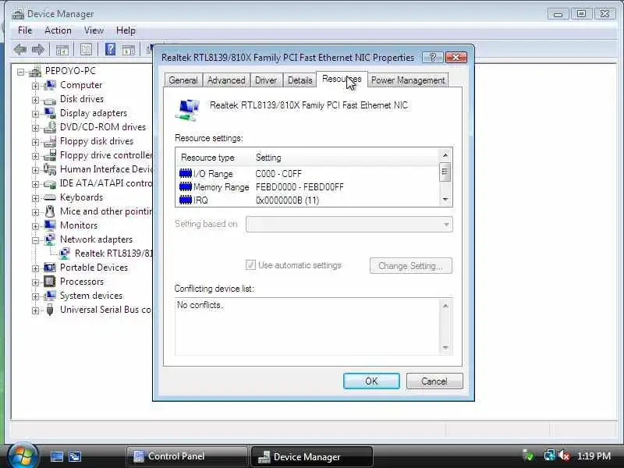
Task: Click the volume muted tray icon
Action: 564,456
